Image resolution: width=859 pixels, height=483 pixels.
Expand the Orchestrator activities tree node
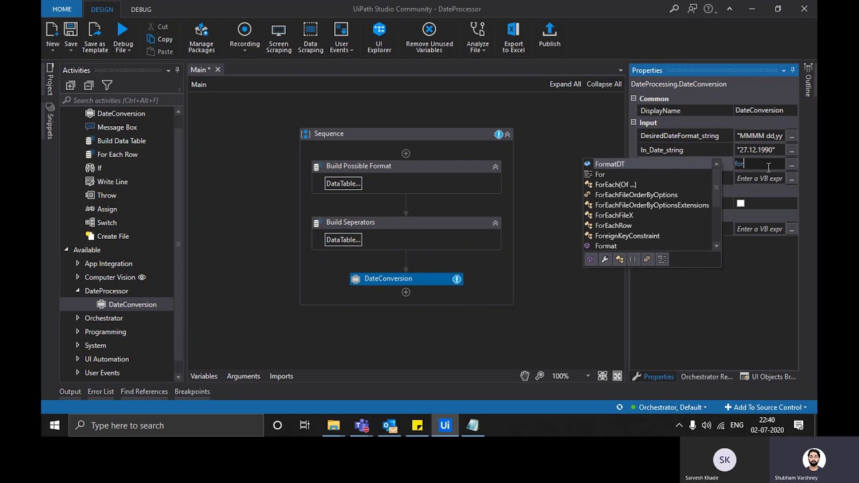pos(77,318)
